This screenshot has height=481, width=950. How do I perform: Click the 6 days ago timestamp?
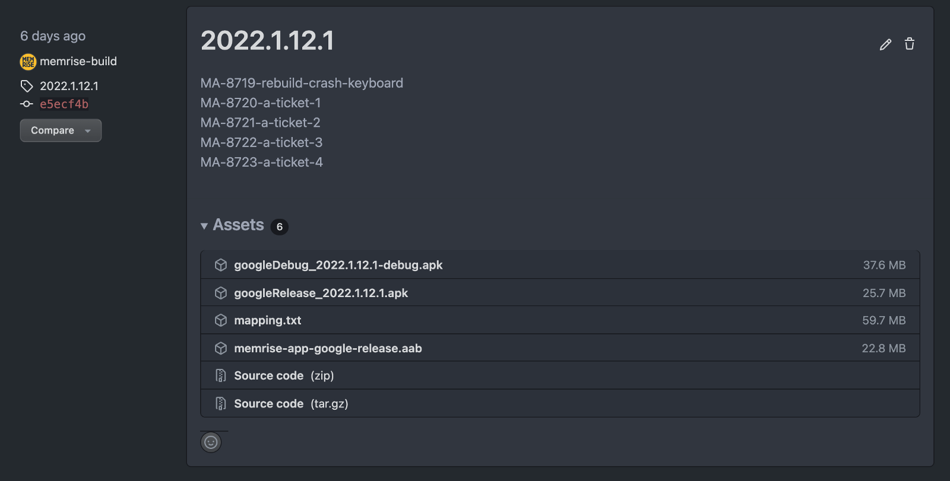pos(52,36)
